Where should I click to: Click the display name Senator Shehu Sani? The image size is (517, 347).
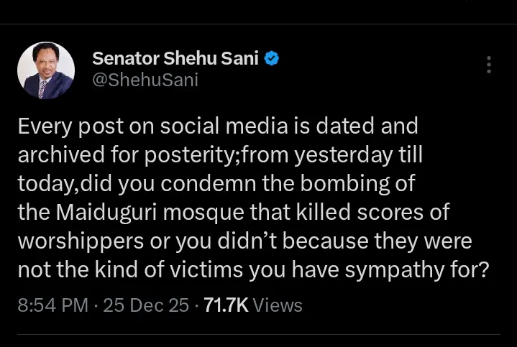point(175,59)
